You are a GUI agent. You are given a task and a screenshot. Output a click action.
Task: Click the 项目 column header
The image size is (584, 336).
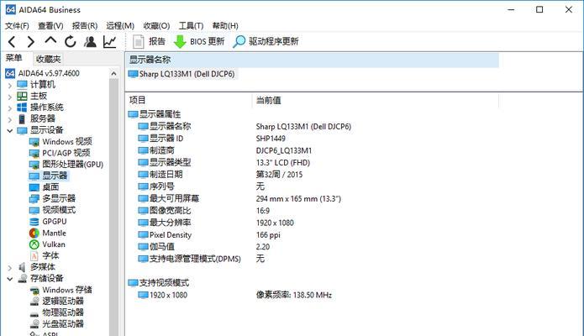(189, 100)
